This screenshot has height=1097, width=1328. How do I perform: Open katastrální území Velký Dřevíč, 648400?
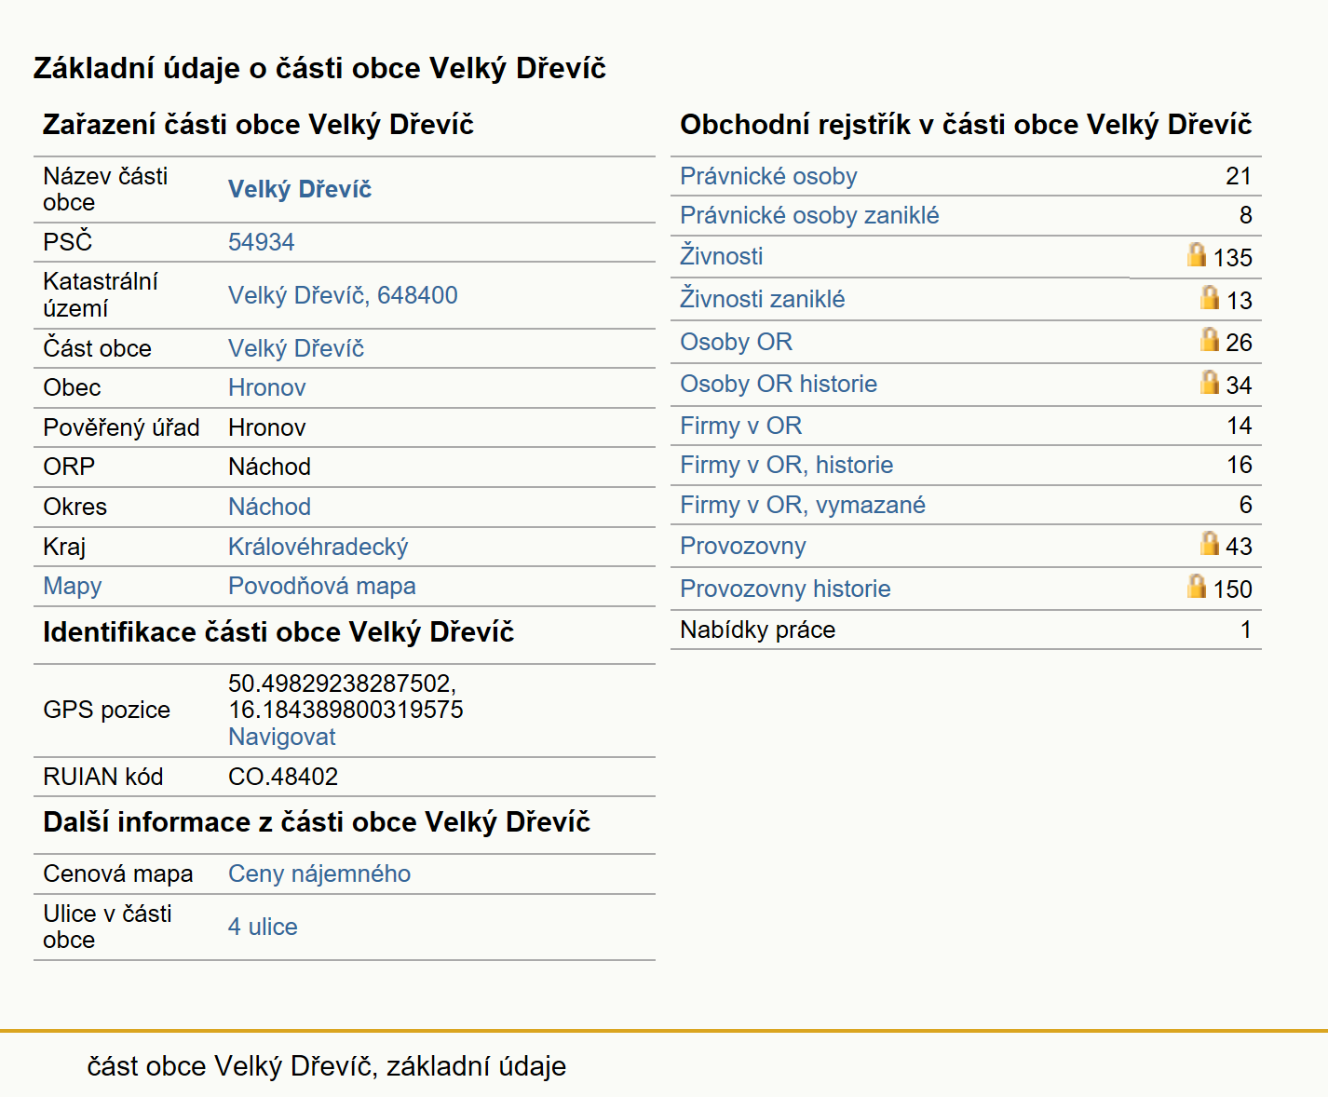pos(343,295)
